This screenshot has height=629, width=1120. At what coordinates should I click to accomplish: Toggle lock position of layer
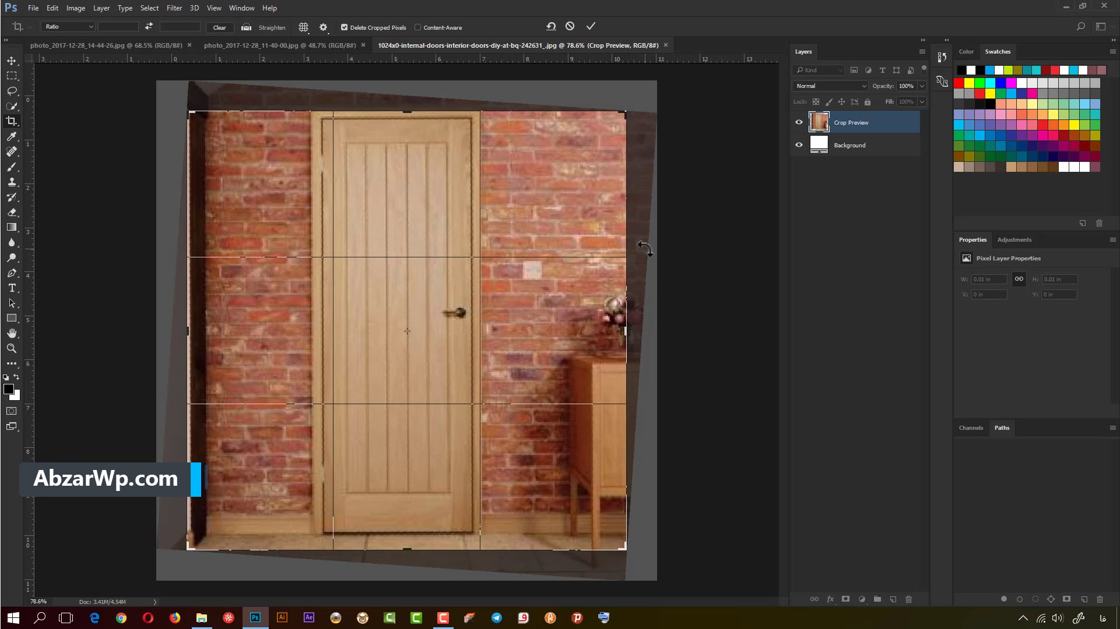(x=841, y=102)
